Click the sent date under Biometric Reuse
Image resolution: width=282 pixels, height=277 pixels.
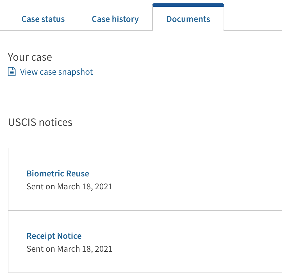coord(69,187)
